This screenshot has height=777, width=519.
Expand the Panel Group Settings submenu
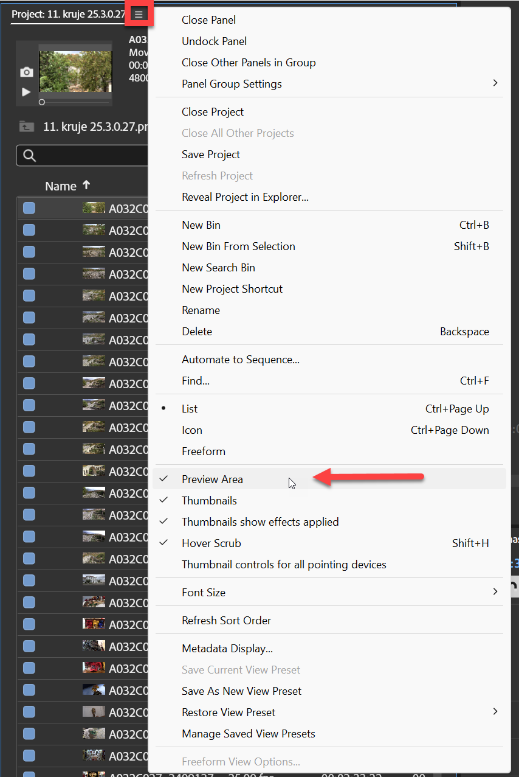point(232,83)
